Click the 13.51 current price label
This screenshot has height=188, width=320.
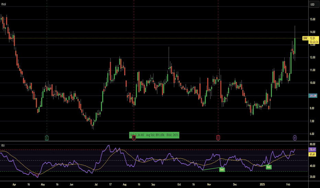tap(312, 38)
